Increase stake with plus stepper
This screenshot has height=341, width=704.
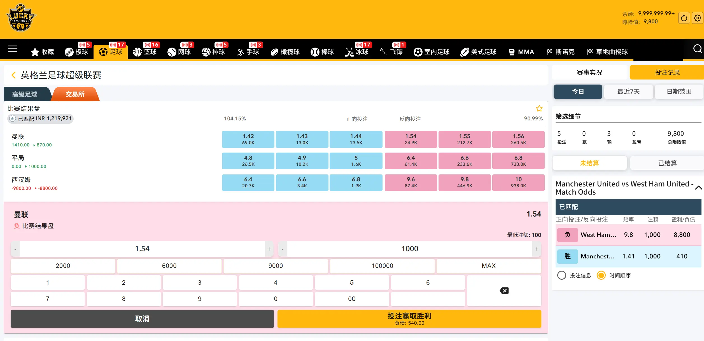pyautogui.click(x=537, y=249)
